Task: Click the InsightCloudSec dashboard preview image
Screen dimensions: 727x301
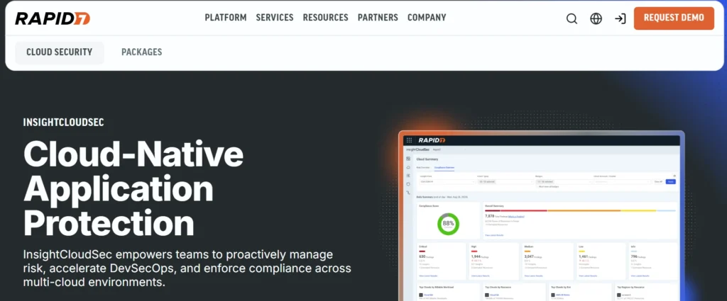Action: pos(541,217)
